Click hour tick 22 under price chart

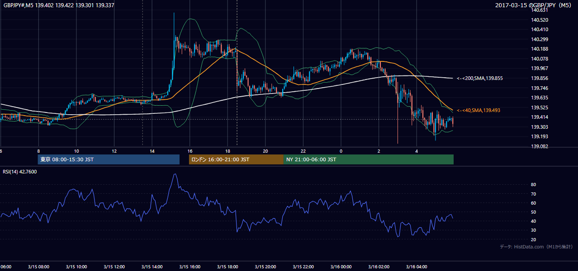tap(303, 151)
